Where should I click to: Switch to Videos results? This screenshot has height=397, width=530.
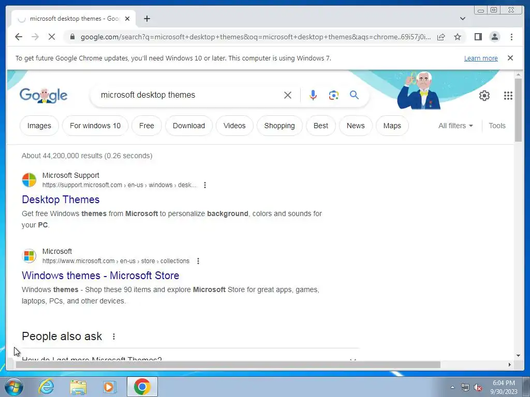234,126
